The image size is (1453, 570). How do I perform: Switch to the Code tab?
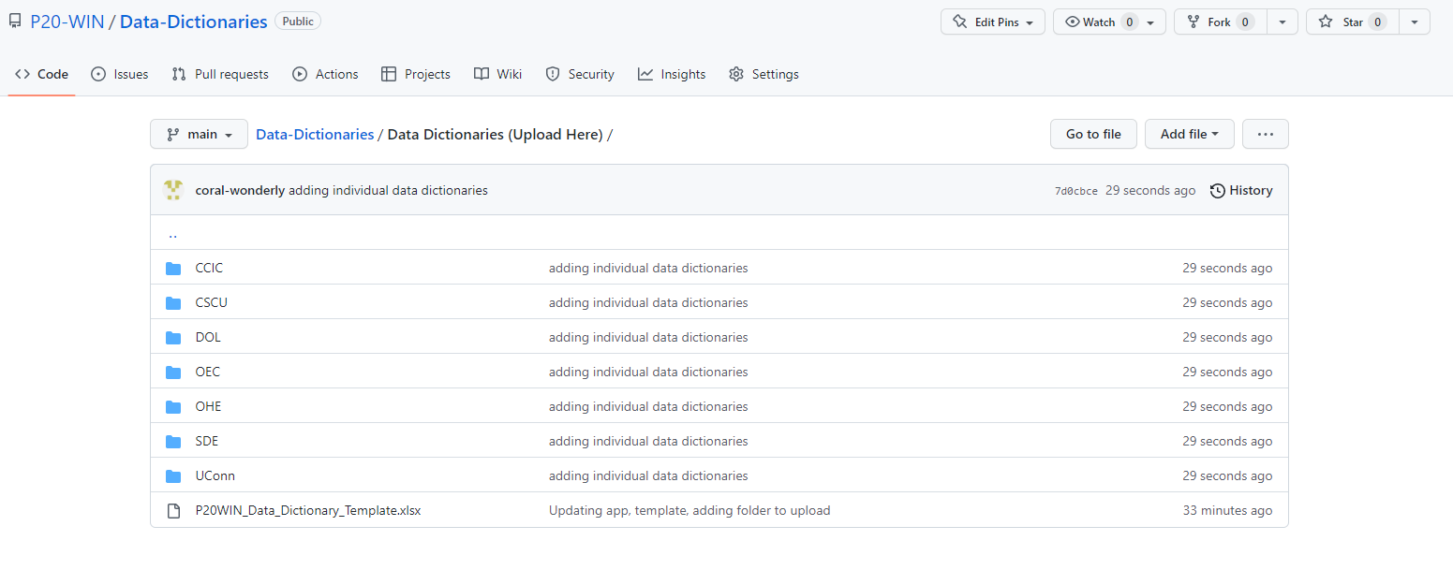pos(42,74)
